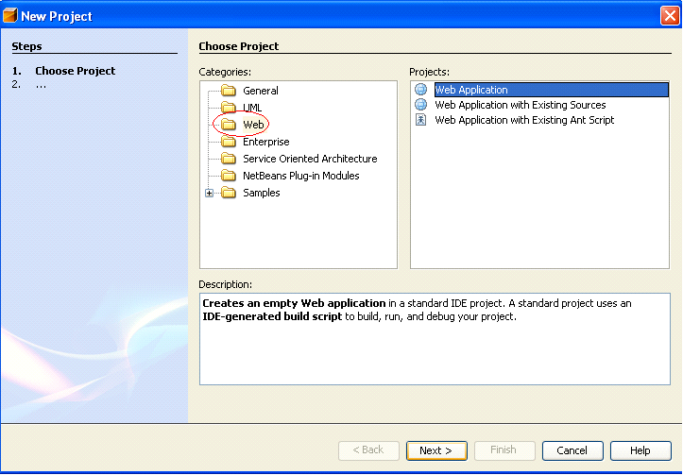Click the General category folder icon
Image resolution: width=683 pixels, height=475 pixels.
coord(229,91)
